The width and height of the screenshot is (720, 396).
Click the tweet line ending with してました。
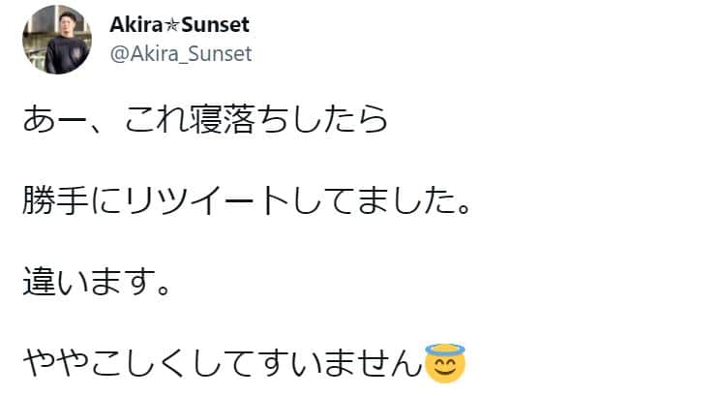246,200
